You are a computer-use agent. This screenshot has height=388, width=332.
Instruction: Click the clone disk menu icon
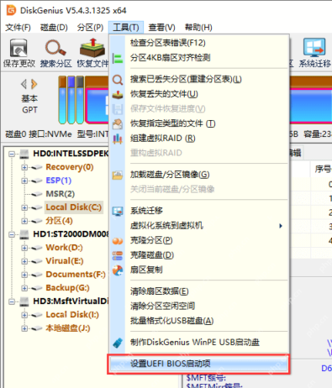[118, 255]
